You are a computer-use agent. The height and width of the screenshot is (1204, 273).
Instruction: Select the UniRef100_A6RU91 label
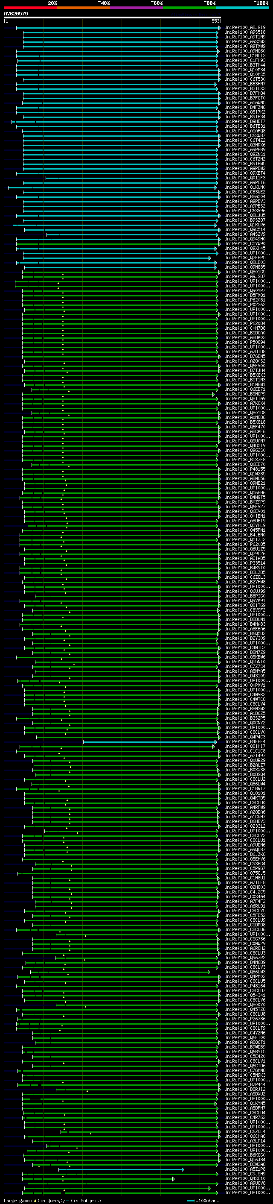tap(245, 906)
